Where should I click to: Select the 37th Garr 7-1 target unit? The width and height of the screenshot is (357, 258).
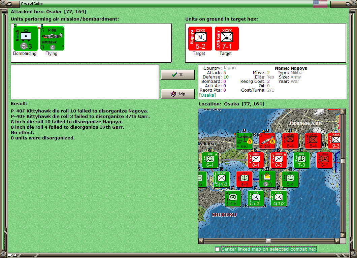tap(227, 38)
